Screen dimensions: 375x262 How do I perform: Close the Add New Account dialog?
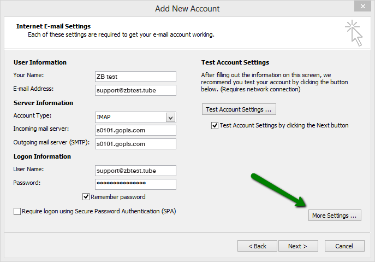[x=360, y=6]
